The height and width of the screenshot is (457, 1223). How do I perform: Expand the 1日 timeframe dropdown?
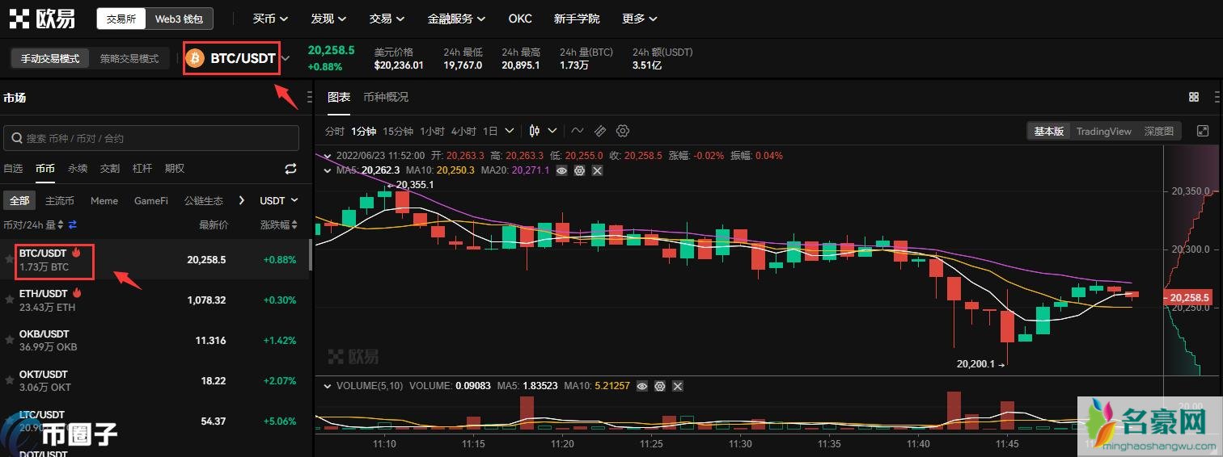[509, 131]
